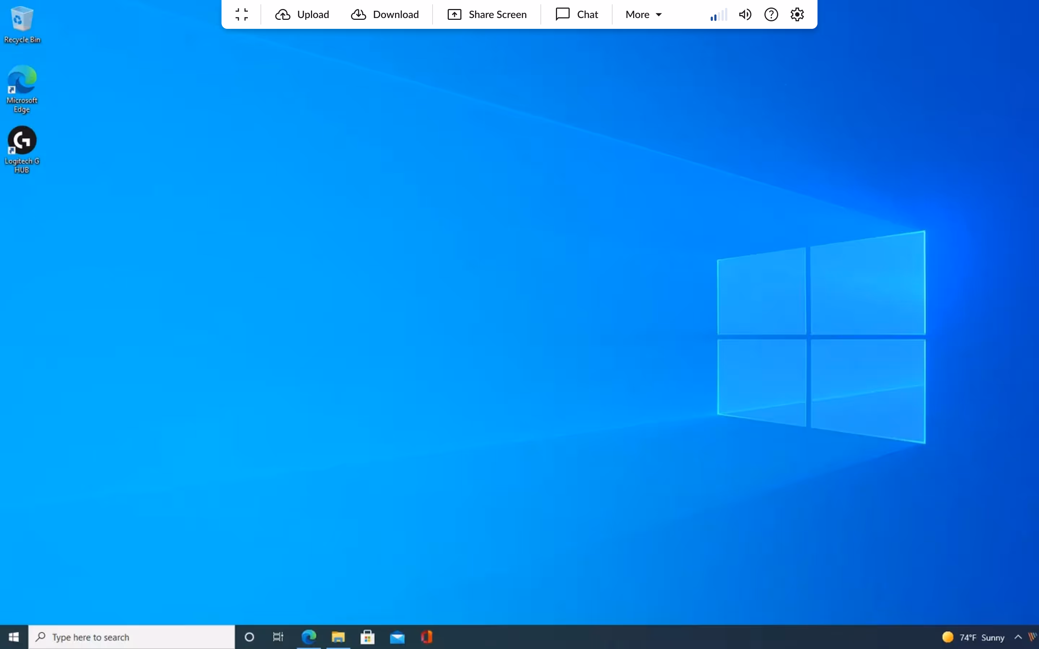Viewport: 1039px width, 649px height.
Task: Open session settings via gear icon
Action: 797,14
